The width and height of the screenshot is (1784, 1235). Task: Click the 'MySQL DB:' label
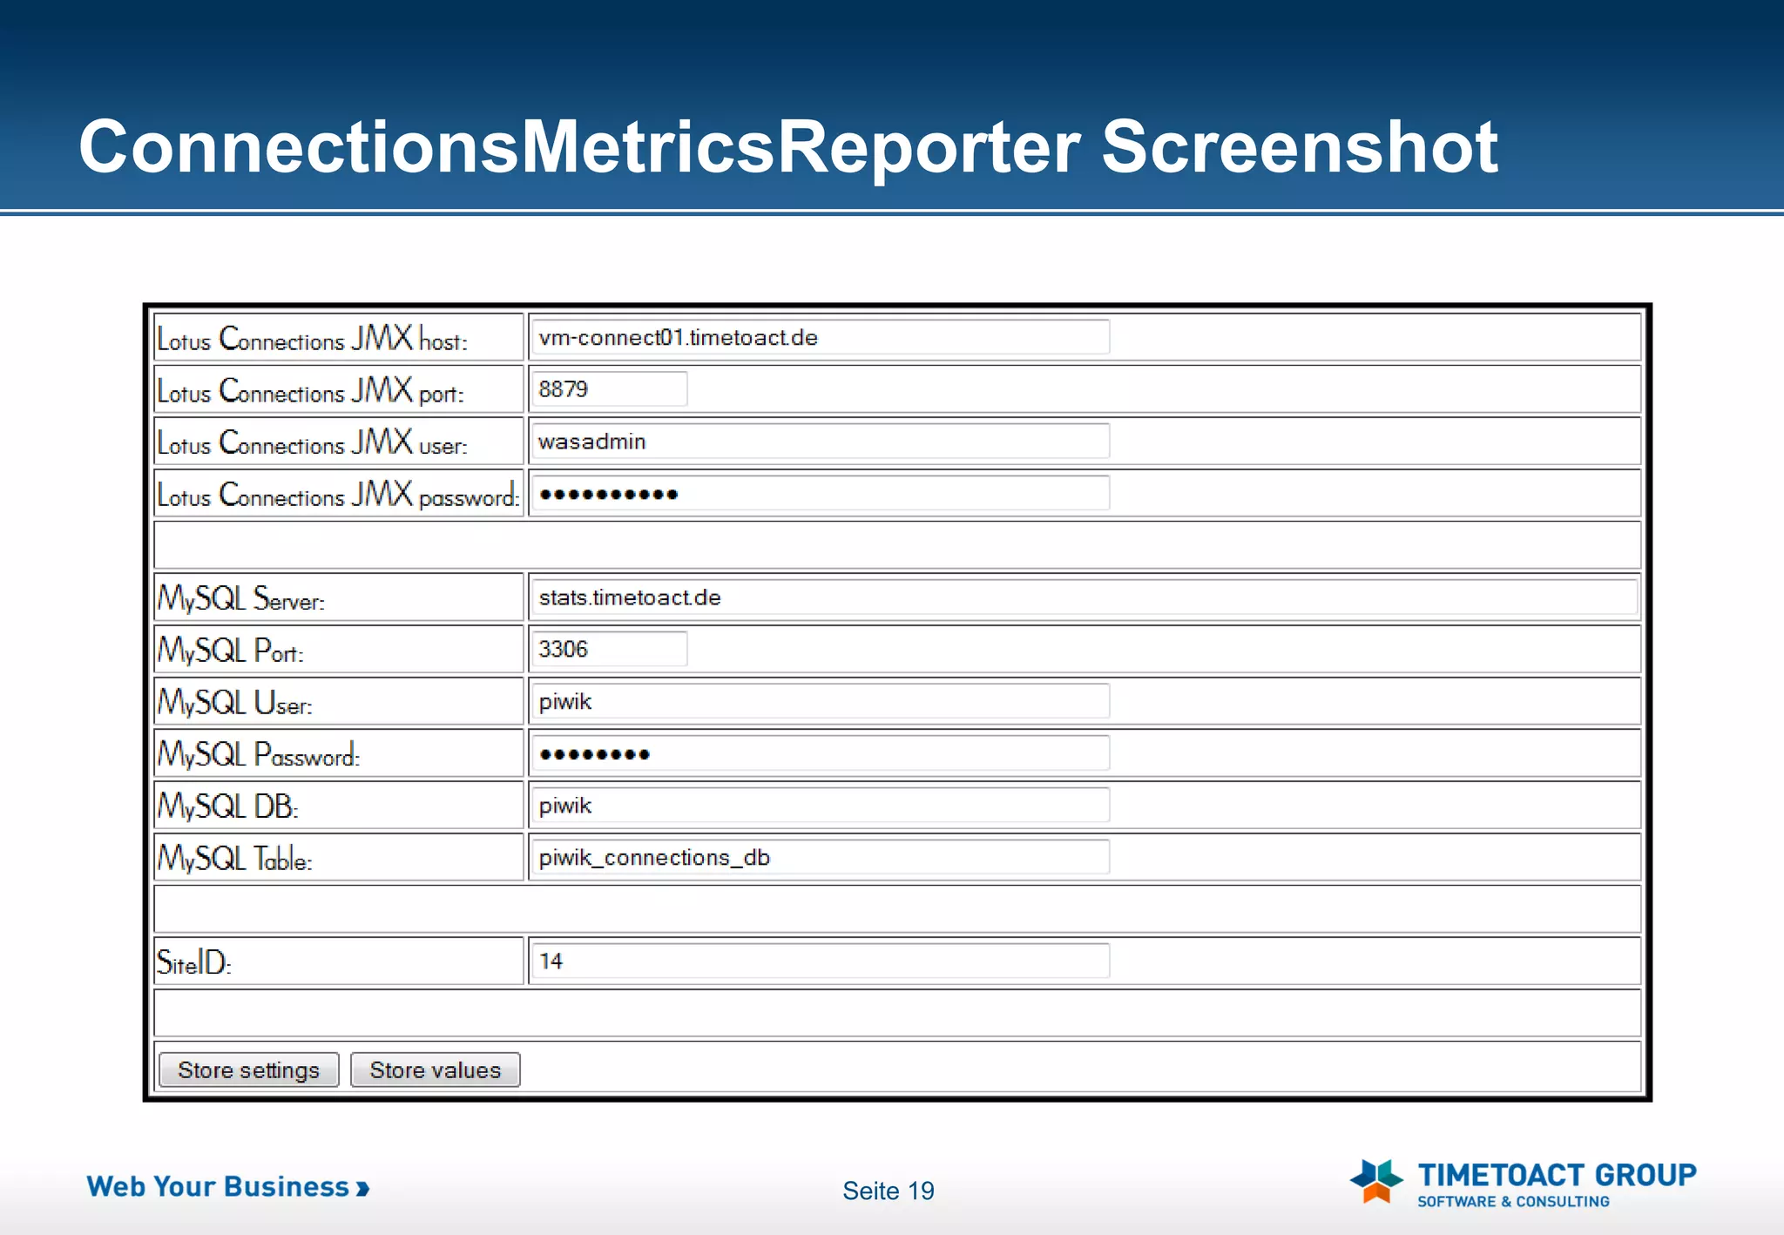click(x=228, y=806)
